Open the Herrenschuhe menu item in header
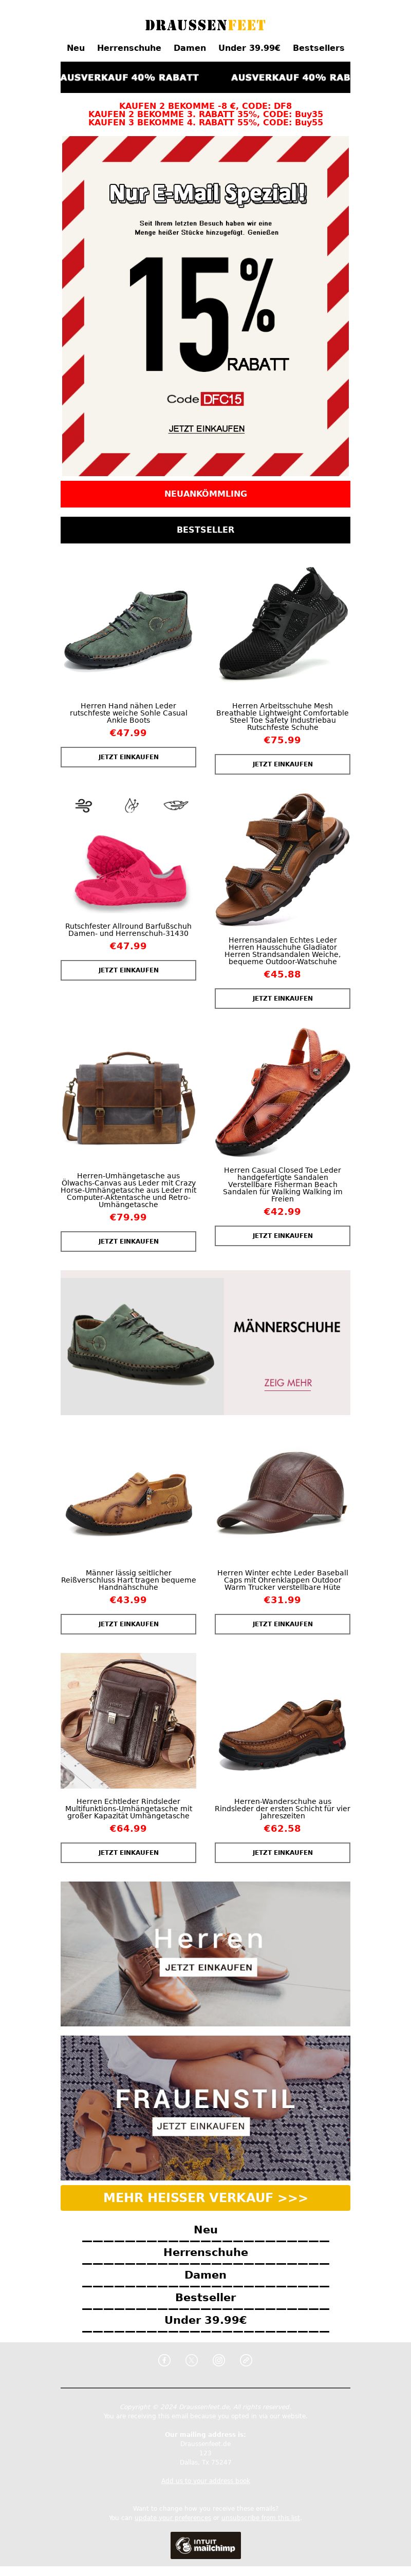This screenshot has width=411, height=2576. [x=129, y=48]
